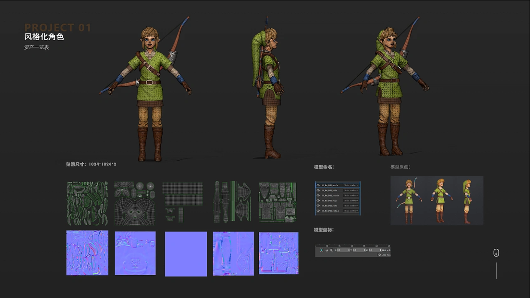Click the Y field stepper arrows
530x298 pixels.
pos(365,250)
